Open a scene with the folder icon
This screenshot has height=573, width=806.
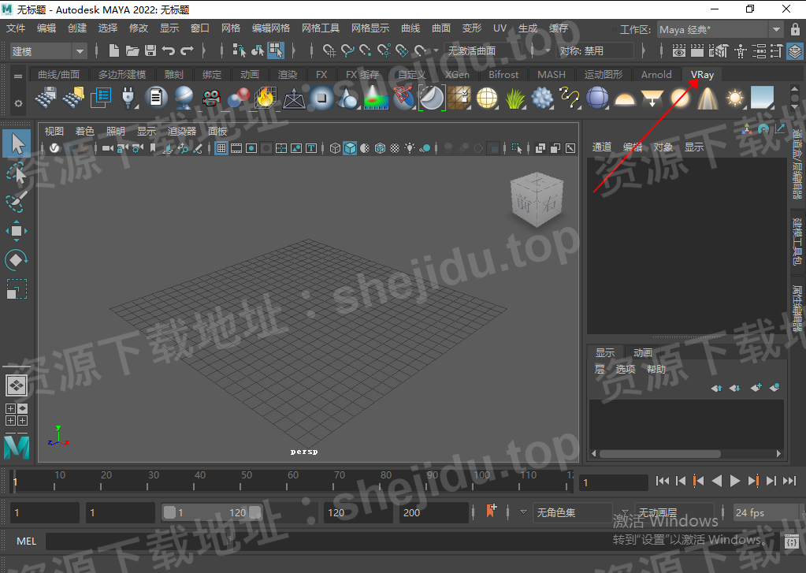pyautogui.click(x=132, y=50)
